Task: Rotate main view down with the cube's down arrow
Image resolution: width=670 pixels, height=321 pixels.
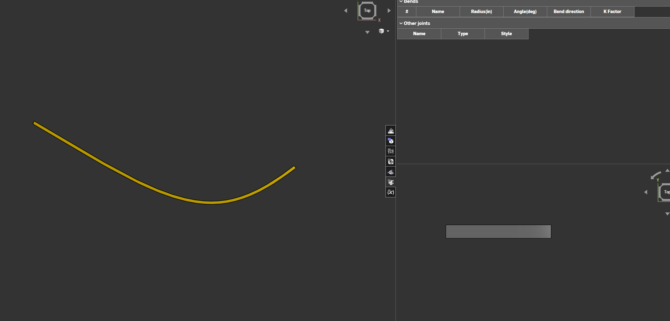Action: pyautogui.click(x=367, y=32)
